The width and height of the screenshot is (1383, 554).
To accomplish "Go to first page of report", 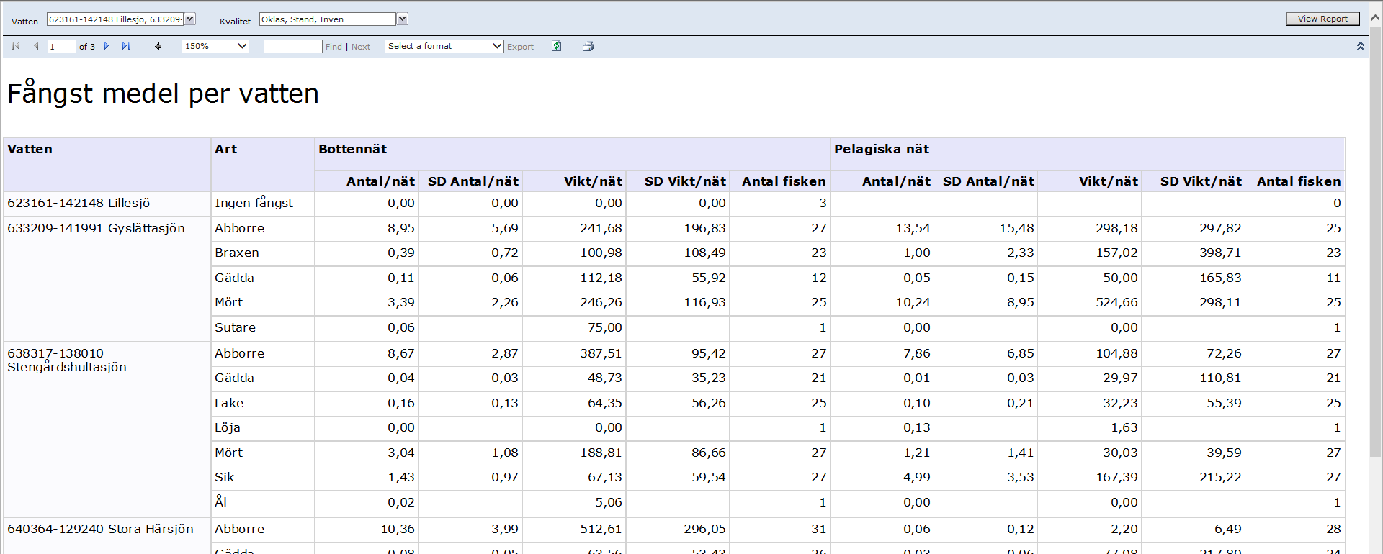I will (15, 46).
